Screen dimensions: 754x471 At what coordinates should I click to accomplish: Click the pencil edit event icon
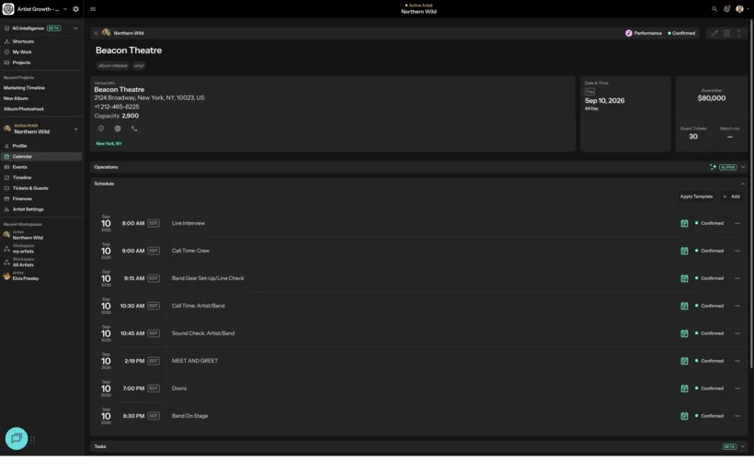coord(714,33)
